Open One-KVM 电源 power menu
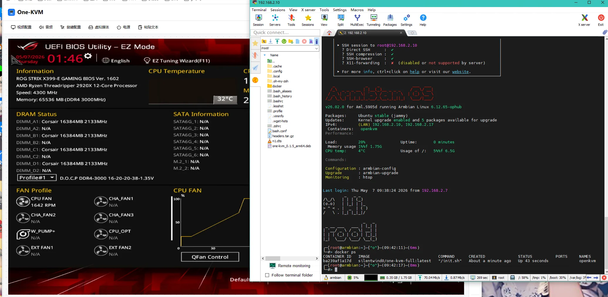The image size is (608, 297). point(123,27)
